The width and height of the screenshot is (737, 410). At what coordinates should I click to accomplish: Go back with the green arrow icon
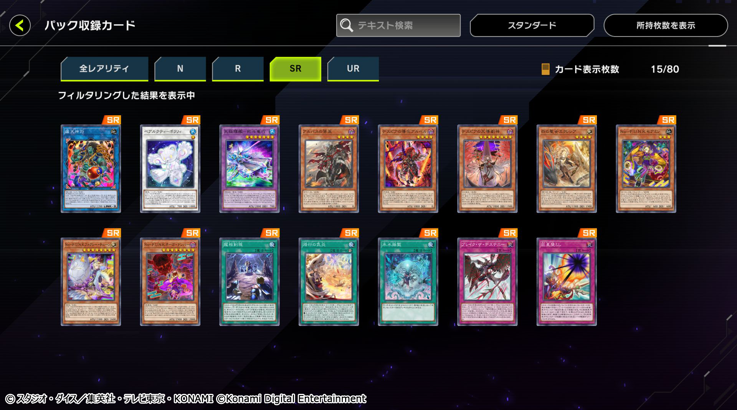[x=20, y=26]
